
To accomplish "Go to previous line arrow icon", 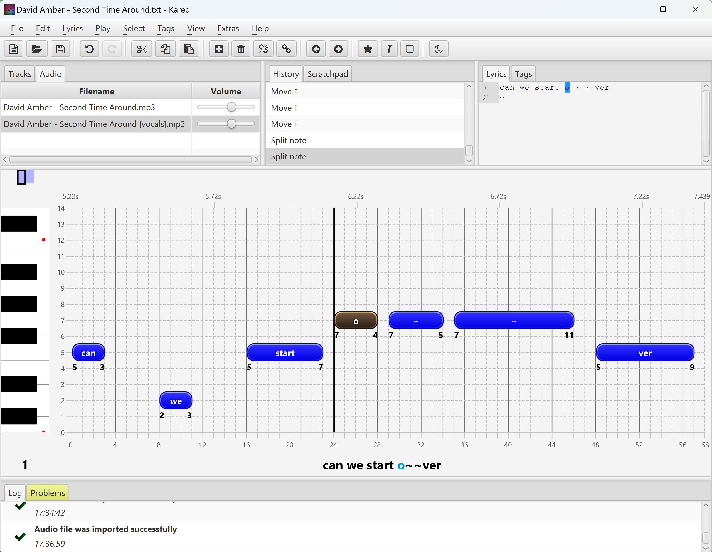I will (316, 49).
